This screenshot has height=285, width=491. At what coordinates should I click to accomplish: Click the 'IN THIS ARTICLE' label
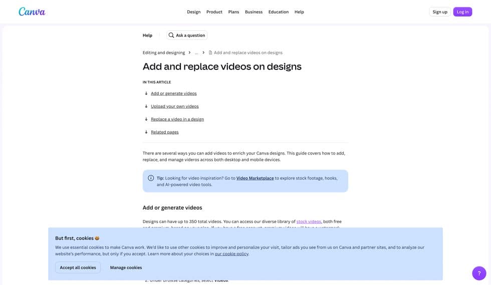[x=156, y=82]
